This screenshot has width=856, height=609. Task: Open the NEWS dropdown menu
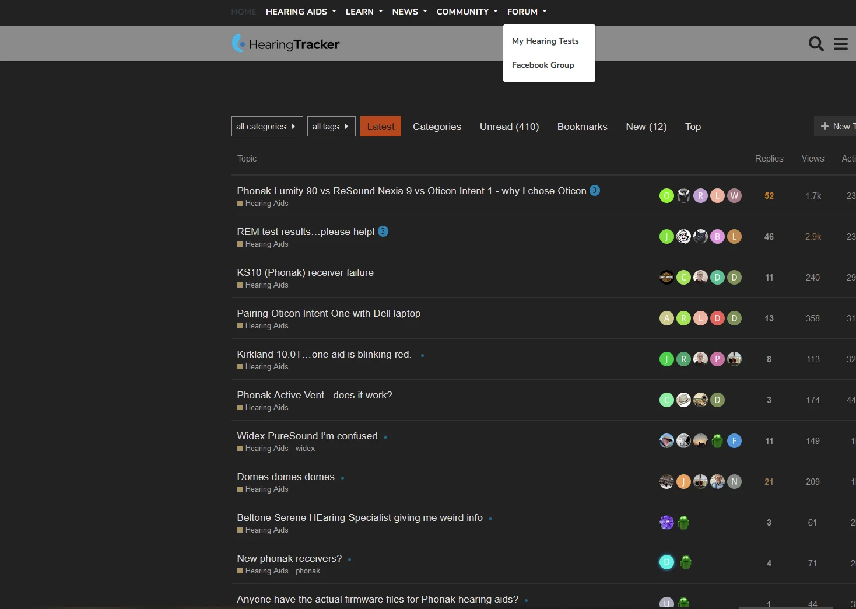pyautogui.click(x=409, y=12)
